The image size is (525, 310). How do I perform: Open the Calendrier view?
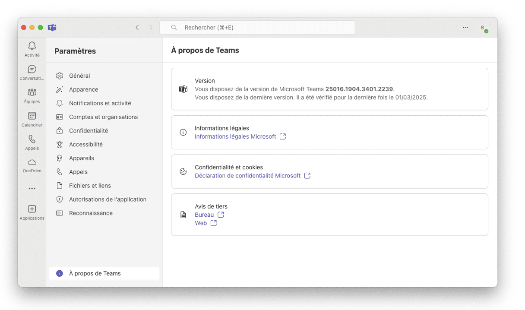click(32, 119)
